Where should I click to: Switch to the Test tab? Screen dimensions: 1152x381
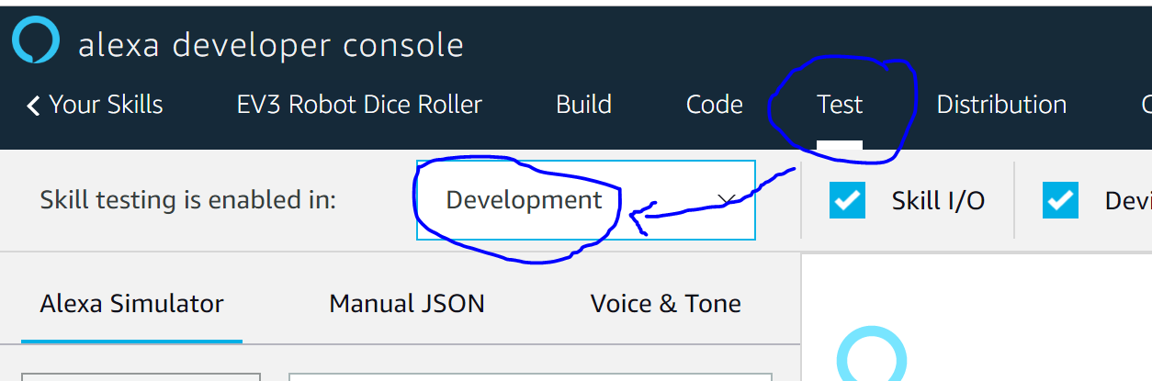(x=840, y=105)
